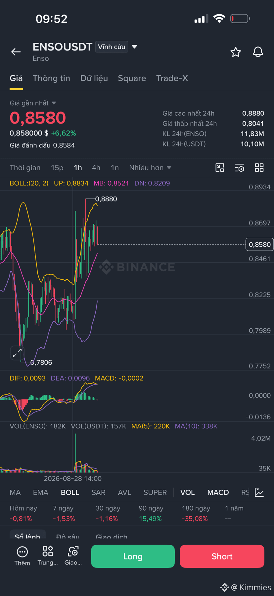Tap the 0,7806 chart low marker
This screenshot has width=274, height=596.
tap(41, 362)
